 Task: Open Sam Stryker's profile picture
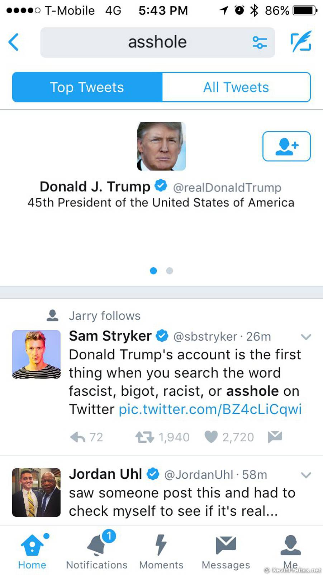point(36,354)
